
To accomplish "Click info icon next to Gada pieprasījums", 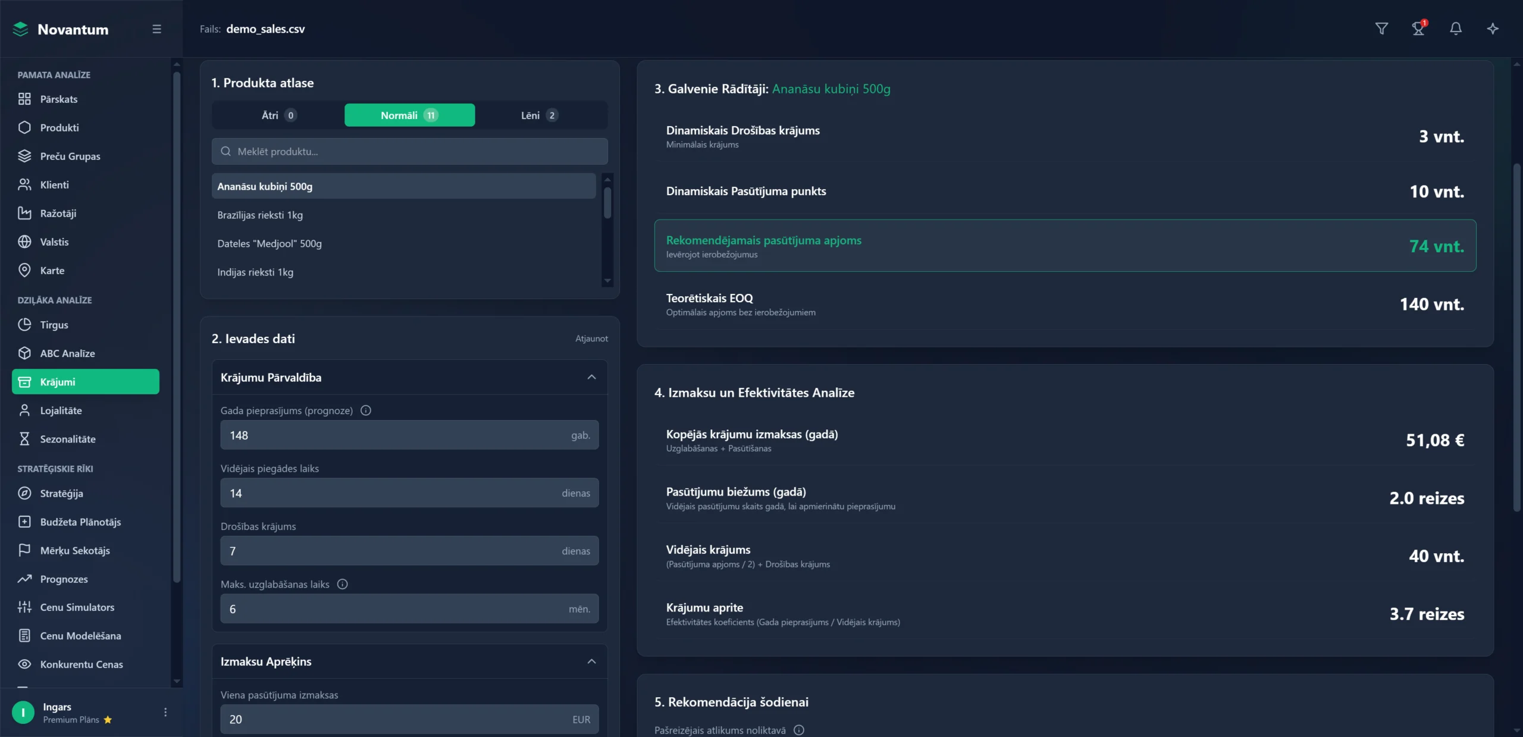I will pos(366,410).
